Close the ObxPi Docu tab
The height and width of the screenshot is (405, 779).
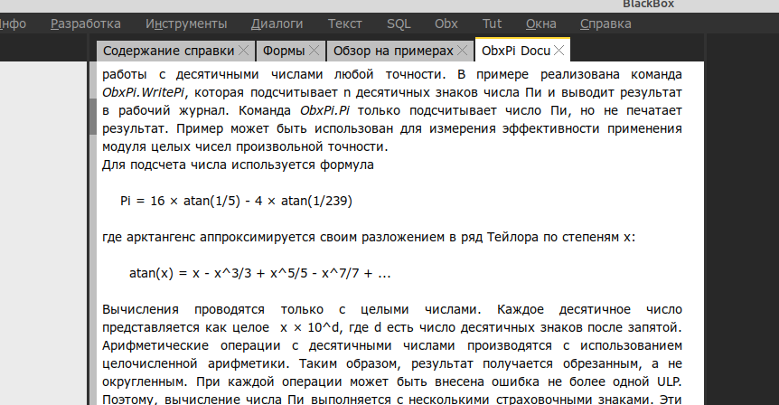coord(558,51)
